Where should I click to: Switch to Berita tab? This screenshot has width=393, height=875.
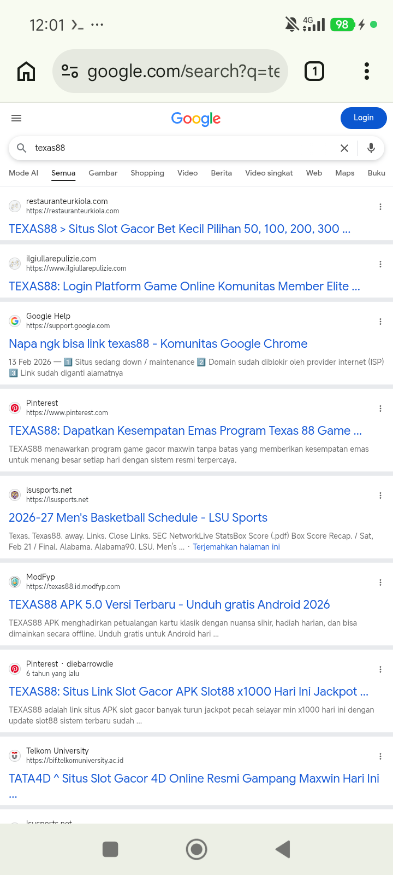coord(221,173)
